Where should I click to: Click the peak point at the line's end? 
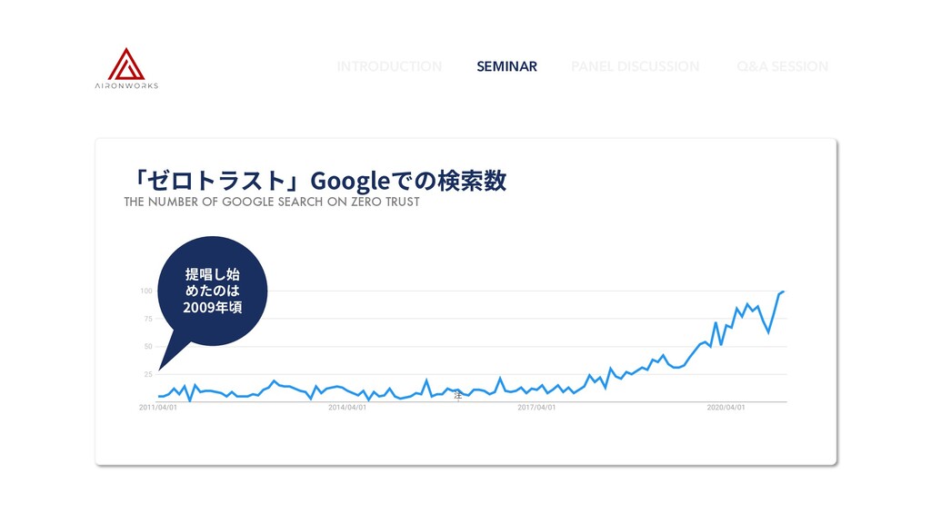[783, 291]
